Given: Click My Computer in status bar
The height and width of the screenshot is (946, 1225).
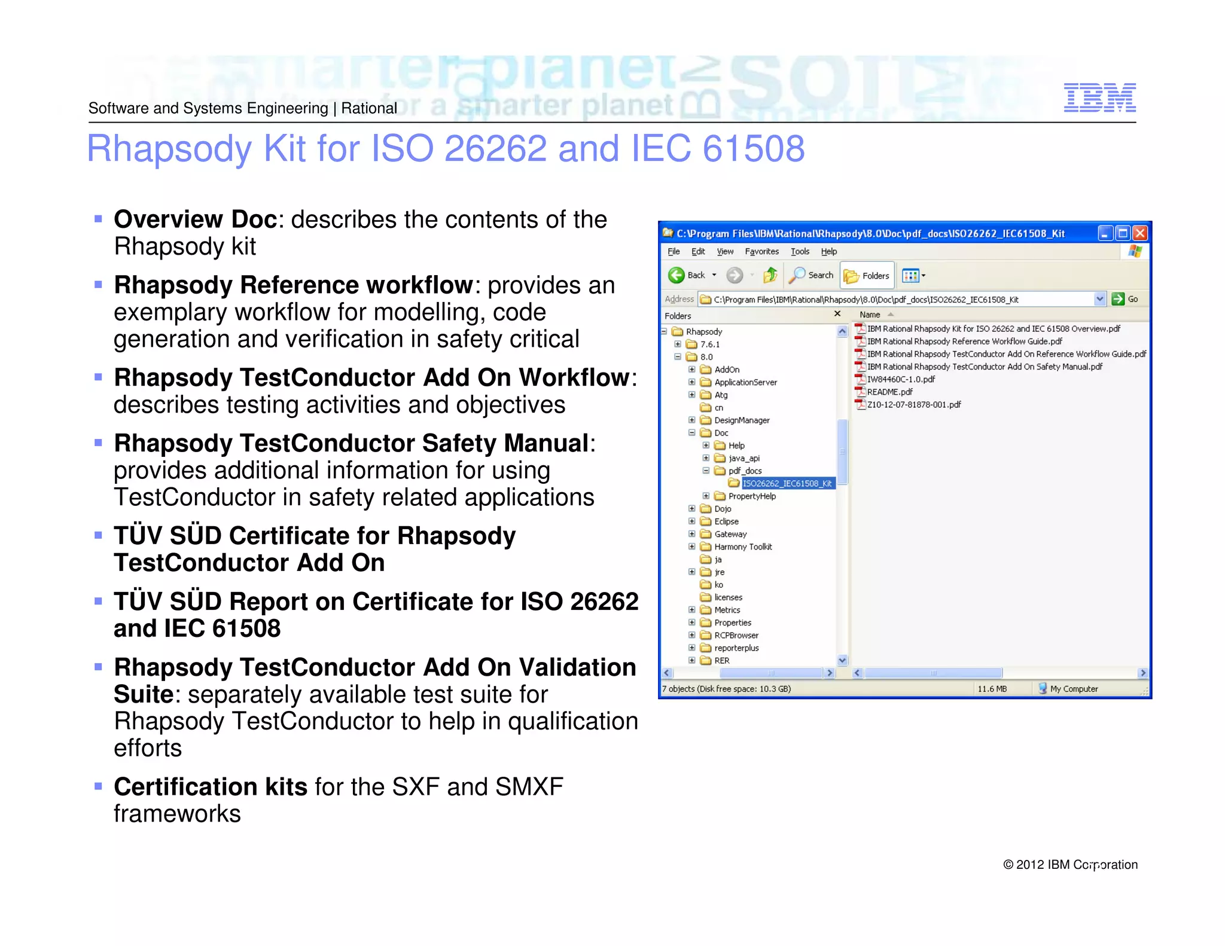Looking at the screenshot, I should click(x=1068, y=689).
